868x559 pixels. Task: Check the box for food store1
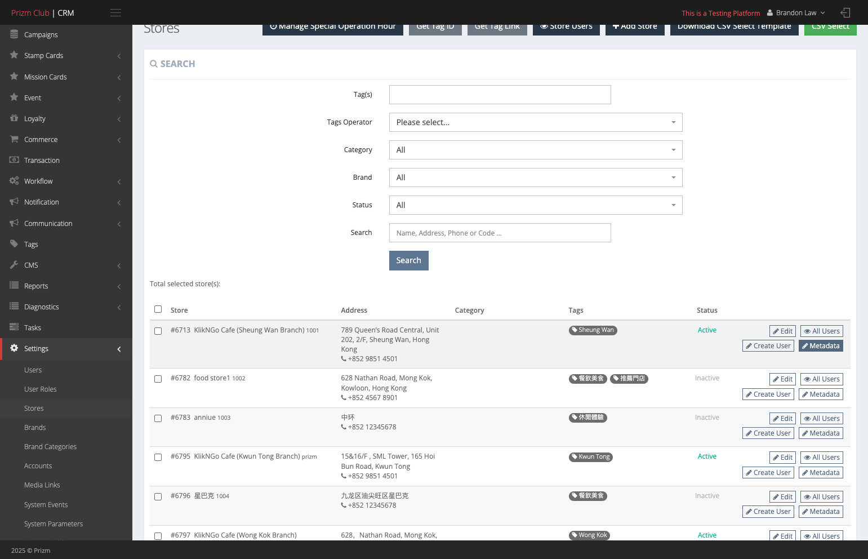tap(158, 379)
